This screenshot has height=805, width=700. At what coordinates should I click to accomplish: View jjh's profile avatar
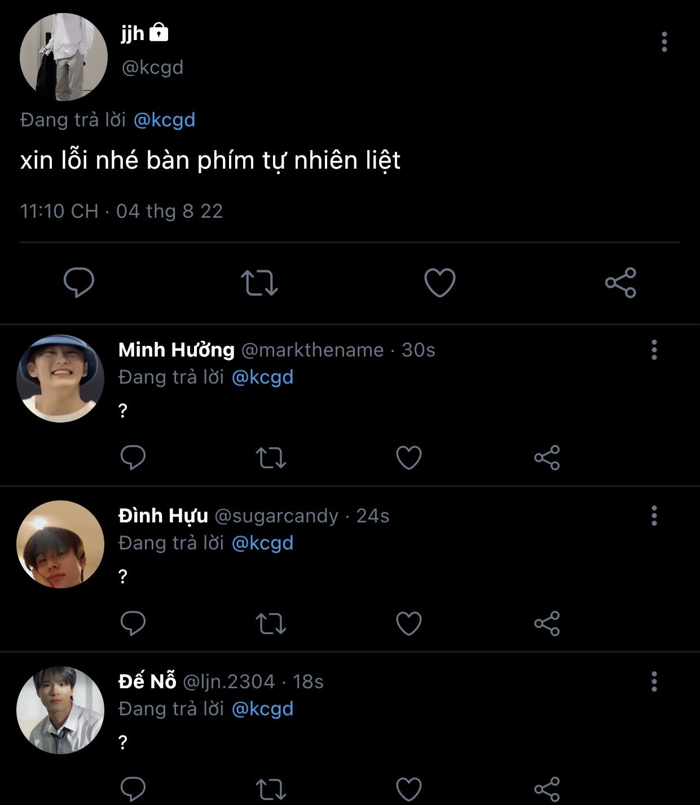pos(63,57)
